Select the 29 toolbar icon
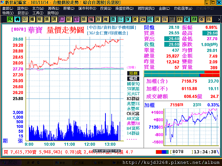This screenshot has height=166, width=222. click(142, 19)
